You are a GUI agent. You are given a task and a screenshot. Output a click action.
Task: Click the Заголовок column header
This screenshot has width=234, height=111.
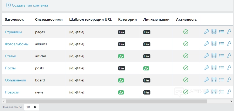[x=14, y=19]
